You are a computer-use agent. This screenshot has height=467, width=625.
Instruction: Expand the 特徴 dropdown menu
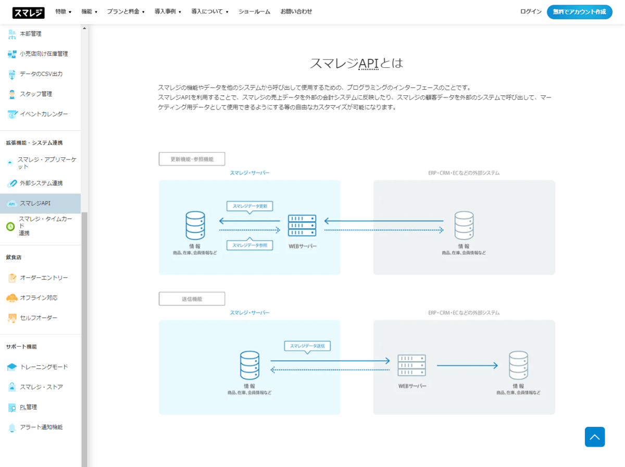coord(64,11)
